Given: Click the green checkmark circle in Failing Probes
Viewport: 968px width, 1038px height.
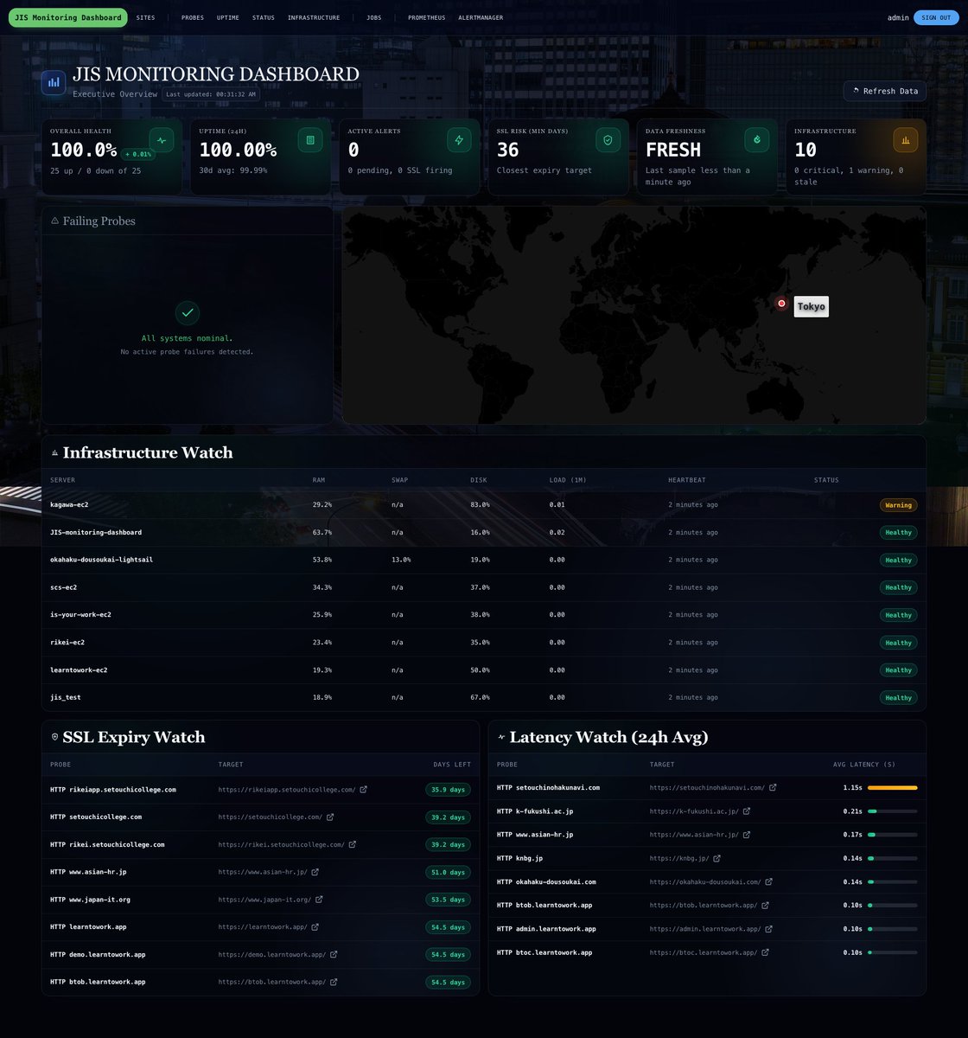Looking at the screenshot, I should (x=188, y=313).
